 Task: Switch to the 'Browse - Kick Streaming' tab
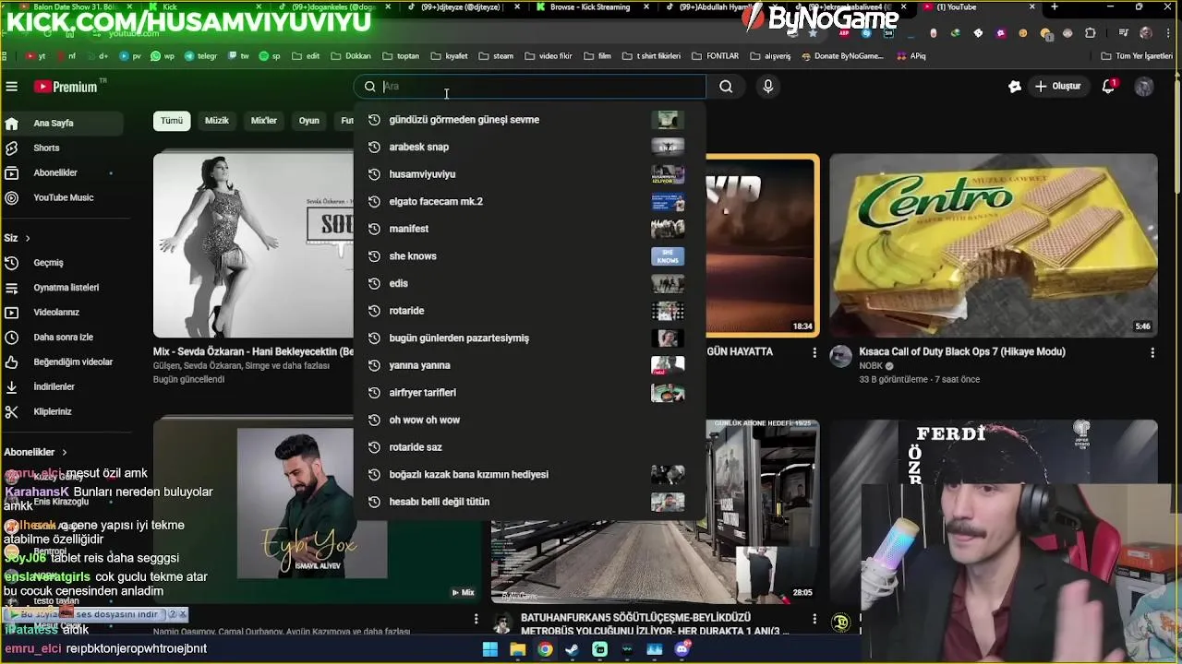pos(589,7)
